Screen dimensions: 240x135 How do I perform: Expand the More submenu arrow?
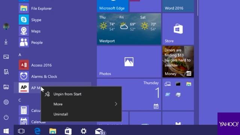coord(116,104)
